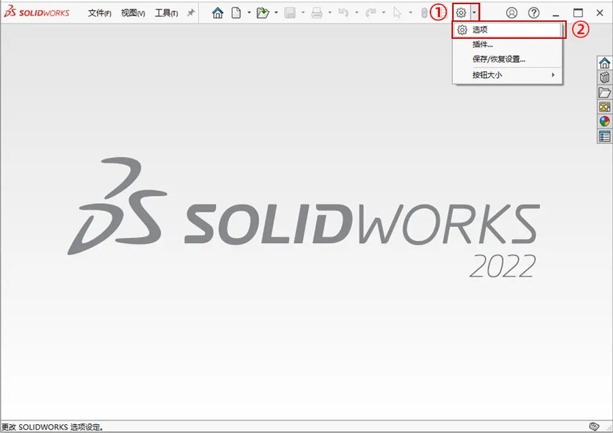Open the Help question mark icon
Screen dimensions: 613x433
533,13
